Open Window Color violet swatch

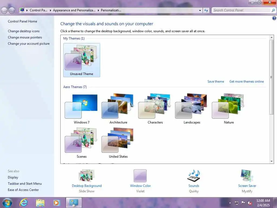[140, 176]
